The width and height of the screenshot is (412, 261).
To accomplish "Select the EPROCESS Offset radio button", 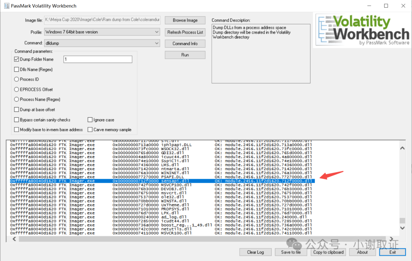I will (16, 89).
